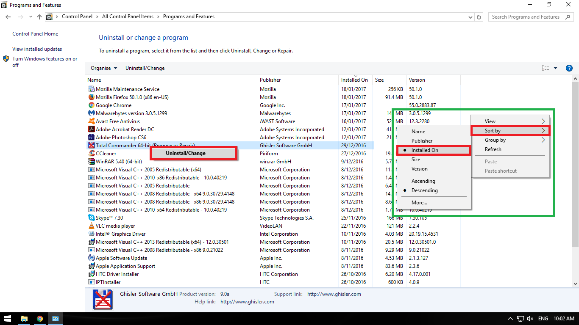Click the refresh icon beside address bar
579x325 pixels.
tap(479, 17)
